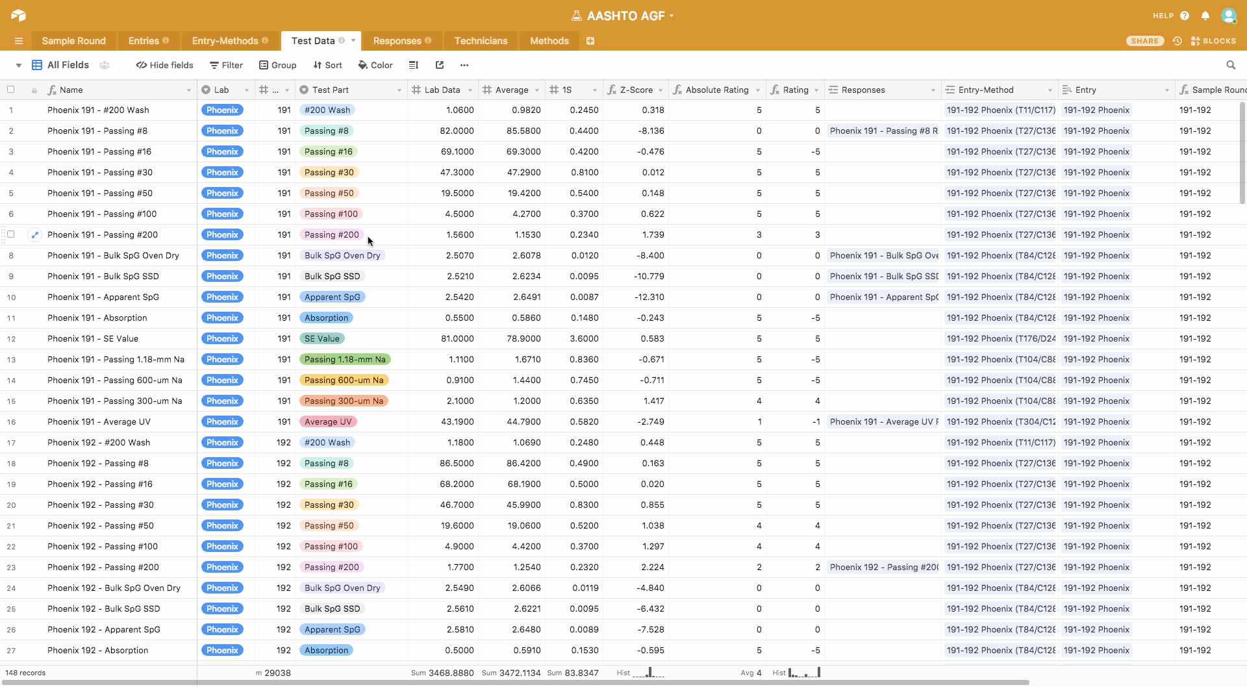Click the Rating histogram summary
The image size is (1247, 687).
(x=796, y=673)
